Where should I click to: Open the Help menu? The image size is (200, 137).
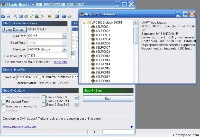click(56, 11)
